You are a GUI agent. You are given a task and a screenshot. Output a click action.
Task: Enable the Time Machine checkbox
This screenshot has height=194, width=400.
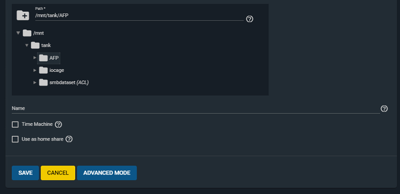(x=15, y=124)
